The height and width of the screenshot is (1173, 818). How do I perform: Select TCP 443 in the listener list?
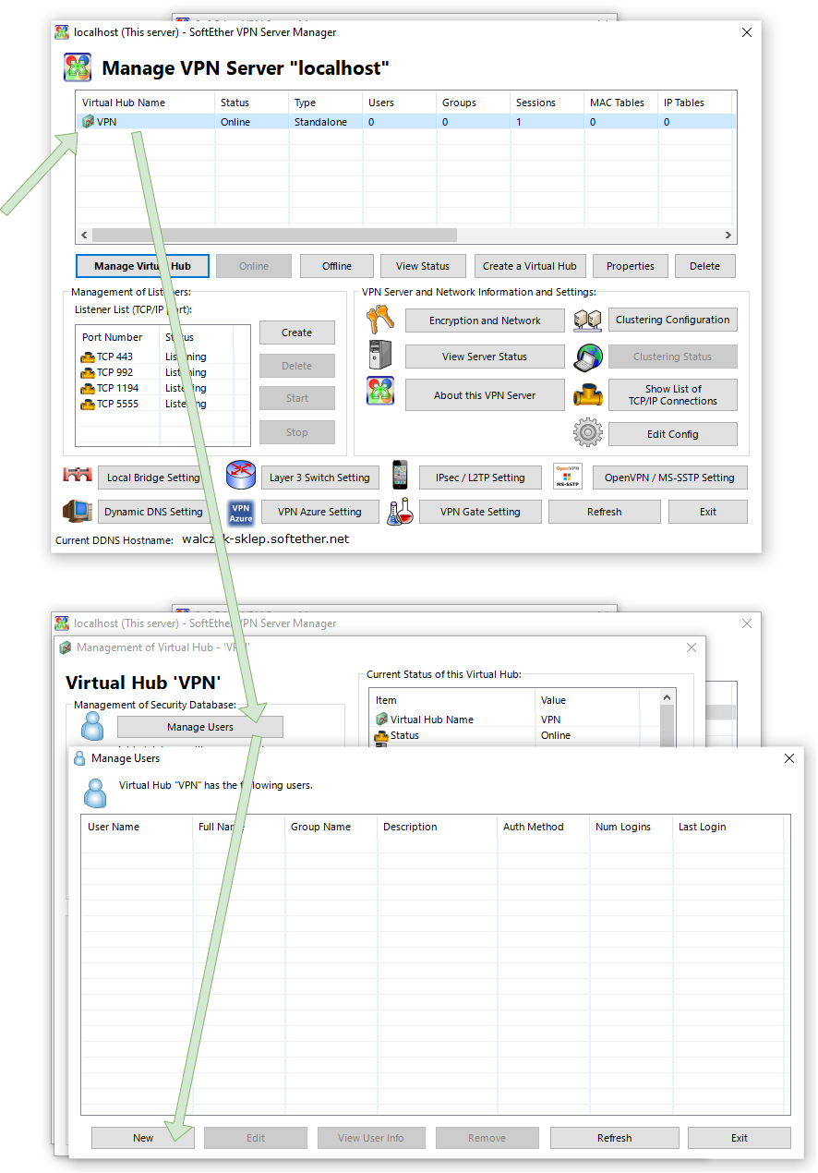pyautogui.click(x=114, y=357)
